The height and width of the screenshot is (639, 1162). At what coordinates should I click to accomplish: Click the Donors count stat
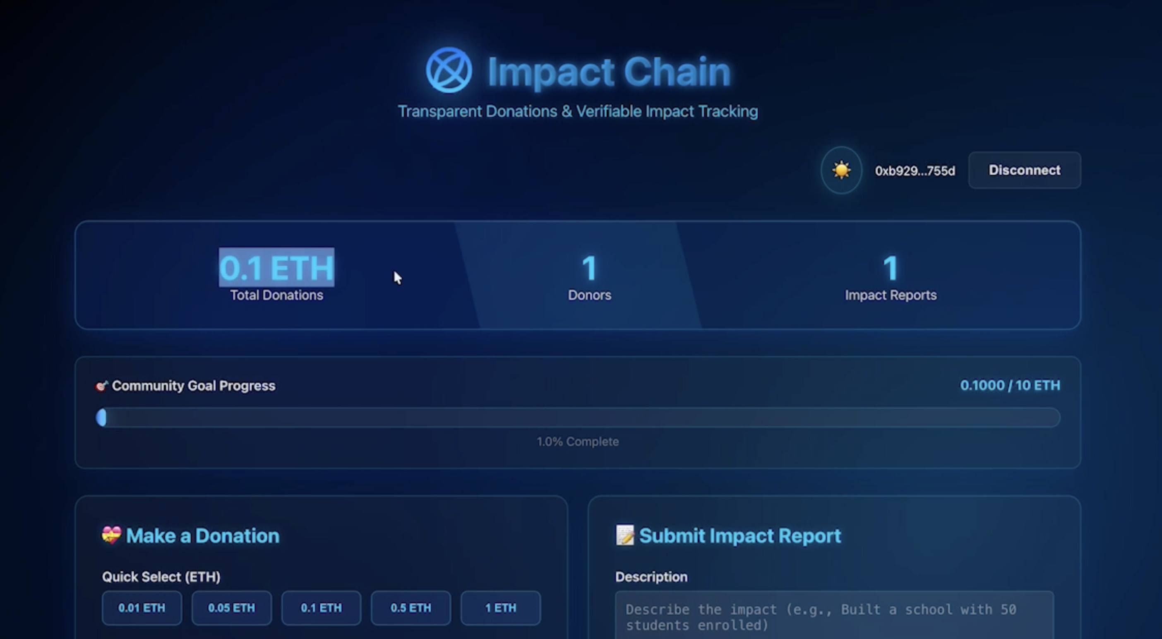click(589, 268)
